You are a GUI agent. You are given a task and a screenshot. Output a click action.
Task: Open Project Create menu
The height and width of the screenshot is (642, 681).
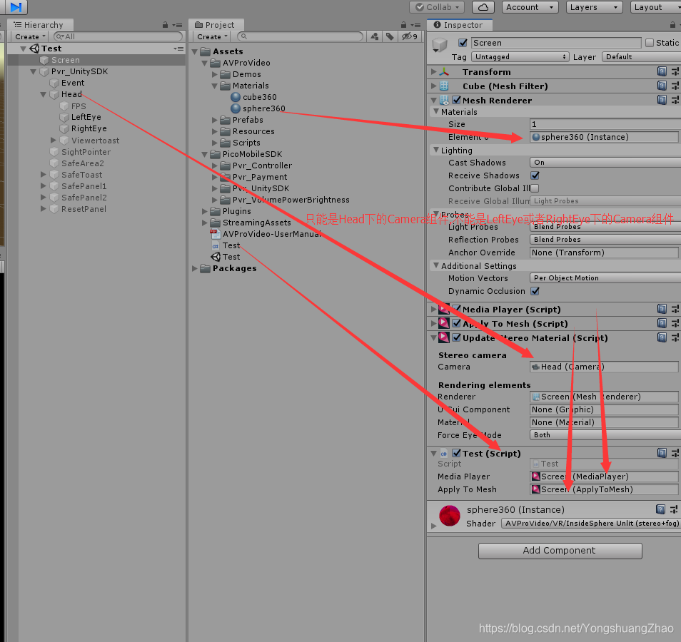pos(212,36)
